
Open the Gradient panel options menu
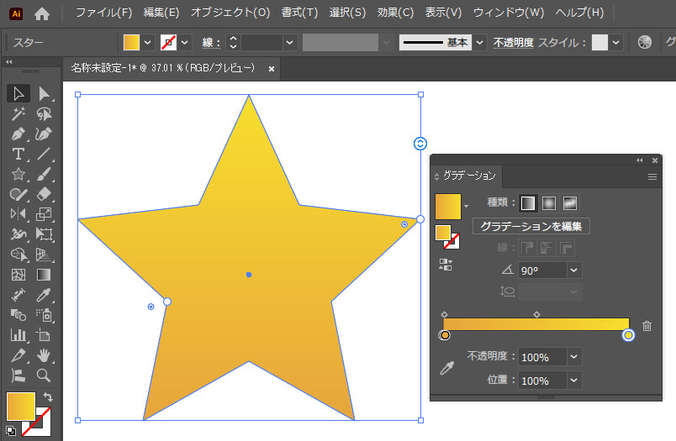click(x=652, y=177)
